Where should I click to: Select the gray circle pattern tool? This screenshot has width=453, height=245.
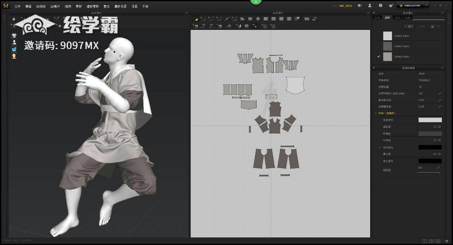coord(258,19)
